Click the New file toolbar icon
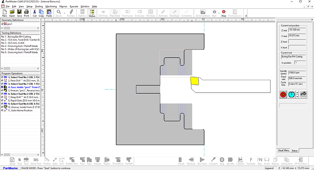 pos(5,14)
